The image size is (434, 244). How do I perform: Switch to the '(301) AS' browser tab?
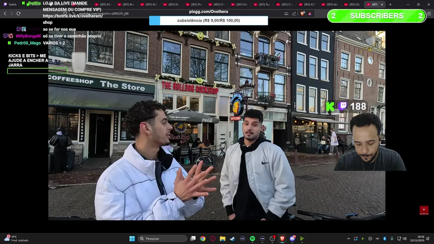103,4
